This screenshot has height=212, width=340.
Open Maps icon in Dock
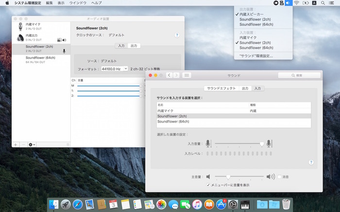pos(149,204)
